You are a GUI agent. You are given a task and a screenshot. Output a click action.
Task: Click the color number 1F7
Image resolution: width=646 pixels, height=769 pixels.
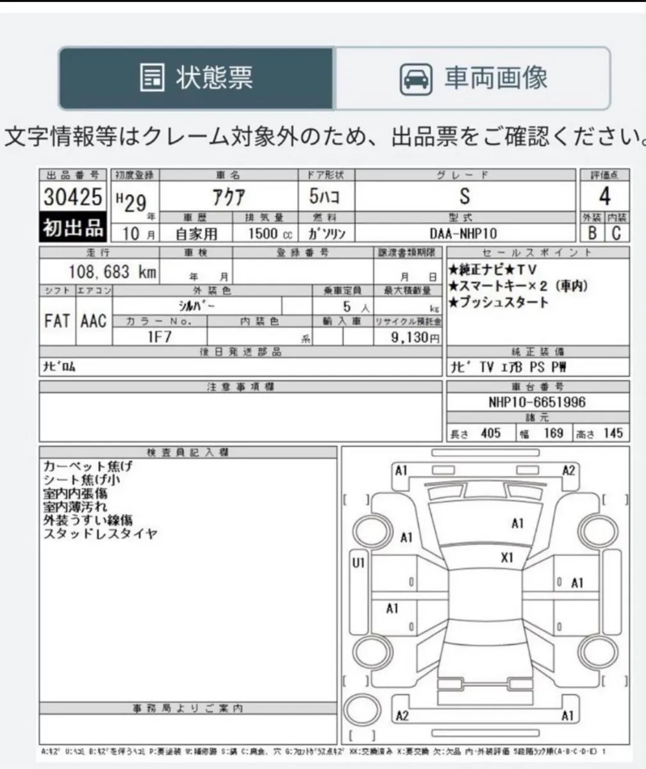click(160, 337)
